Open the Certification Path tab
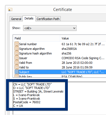Viewport: 106px width, 115px height. tap(48, 19)
